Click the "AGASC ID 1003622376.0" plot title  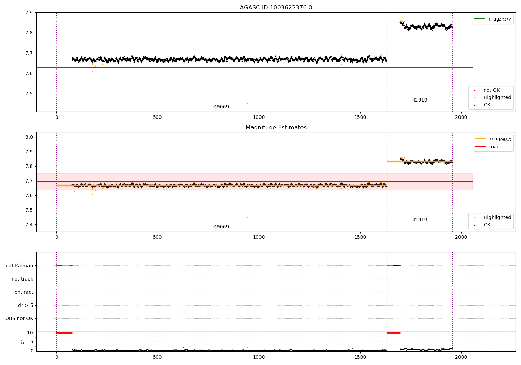coord(276,8)
